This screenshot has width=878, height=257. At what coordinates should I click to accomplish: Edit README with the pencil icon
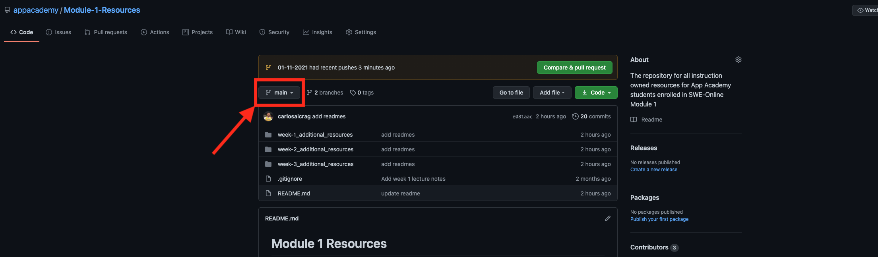point(608,218)
